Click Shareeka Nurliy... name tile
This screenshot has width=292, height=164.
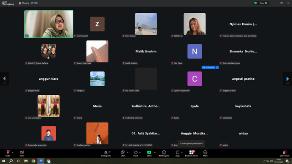pyautogui.click(x=243, y=51)
